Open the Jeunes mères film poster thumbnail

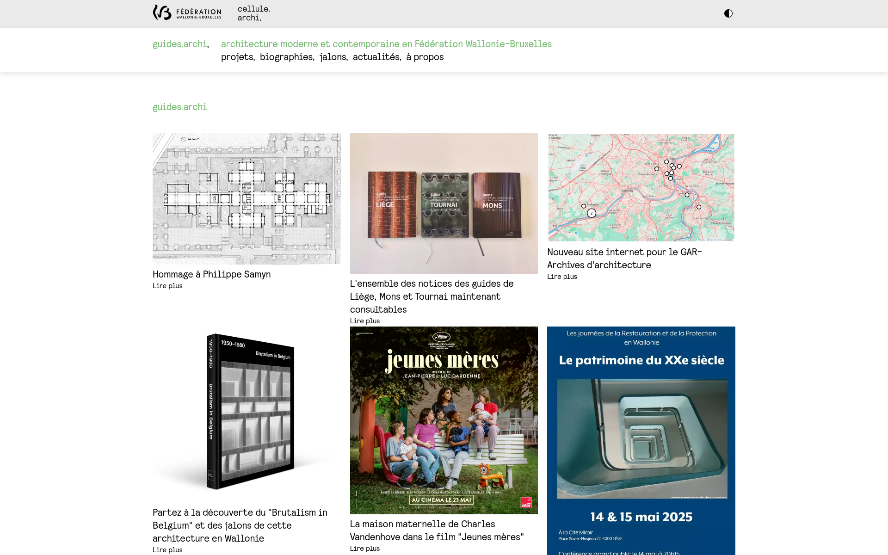coord(444,420)
